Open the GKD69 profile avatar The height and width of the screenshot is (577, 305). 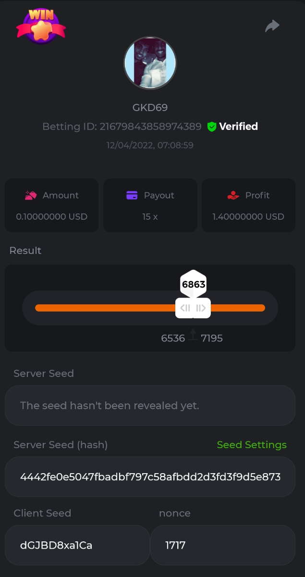(150, 63)
